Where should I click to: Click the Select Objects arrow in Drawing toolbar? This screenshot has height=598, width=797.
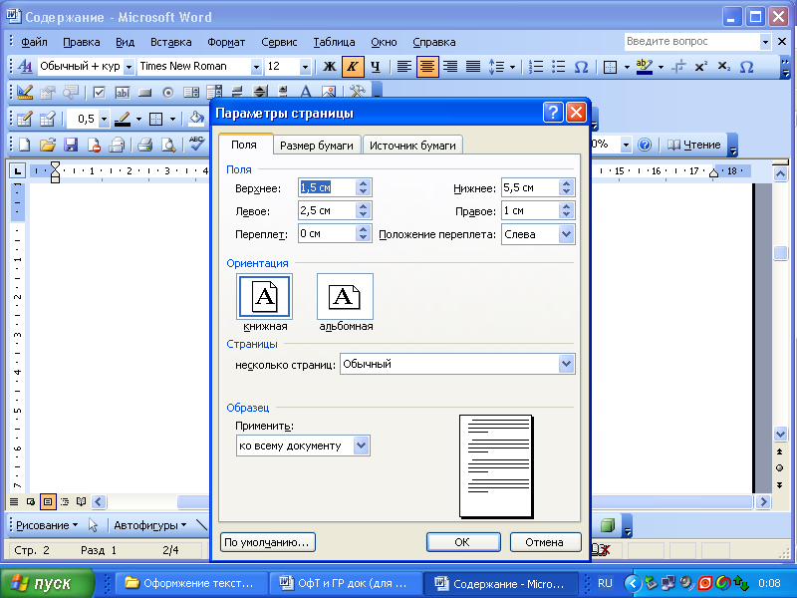tap(93, 525)
